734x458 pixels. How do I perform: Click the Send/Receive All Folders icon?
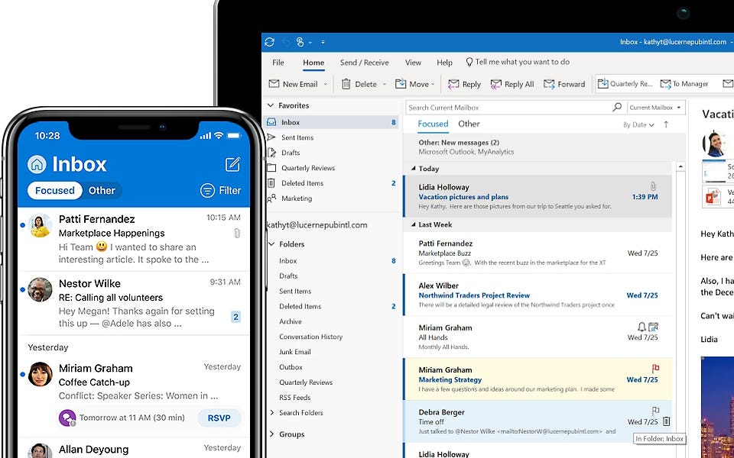point(269,42)
